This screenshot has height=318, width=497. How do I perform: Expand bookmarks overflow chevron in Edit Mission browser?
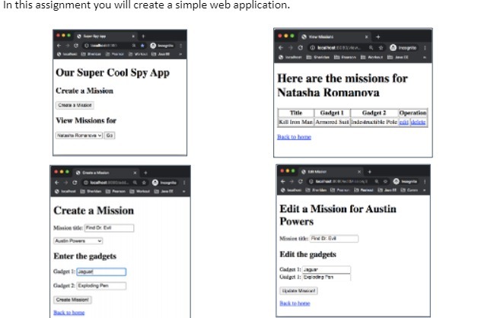click(425, 190)
